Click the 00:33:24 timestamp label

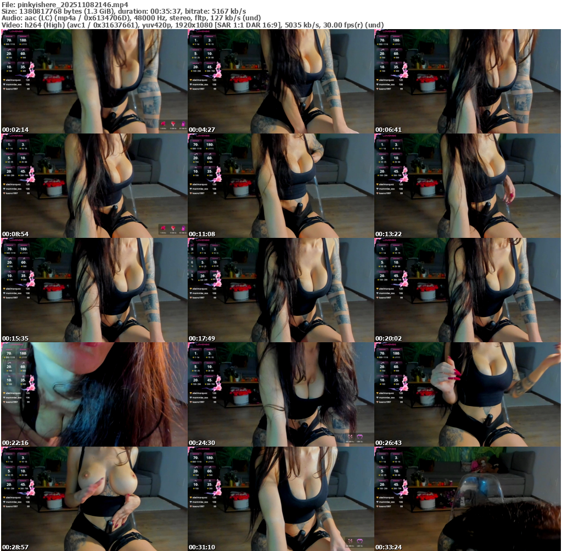[x=389, y=547]
